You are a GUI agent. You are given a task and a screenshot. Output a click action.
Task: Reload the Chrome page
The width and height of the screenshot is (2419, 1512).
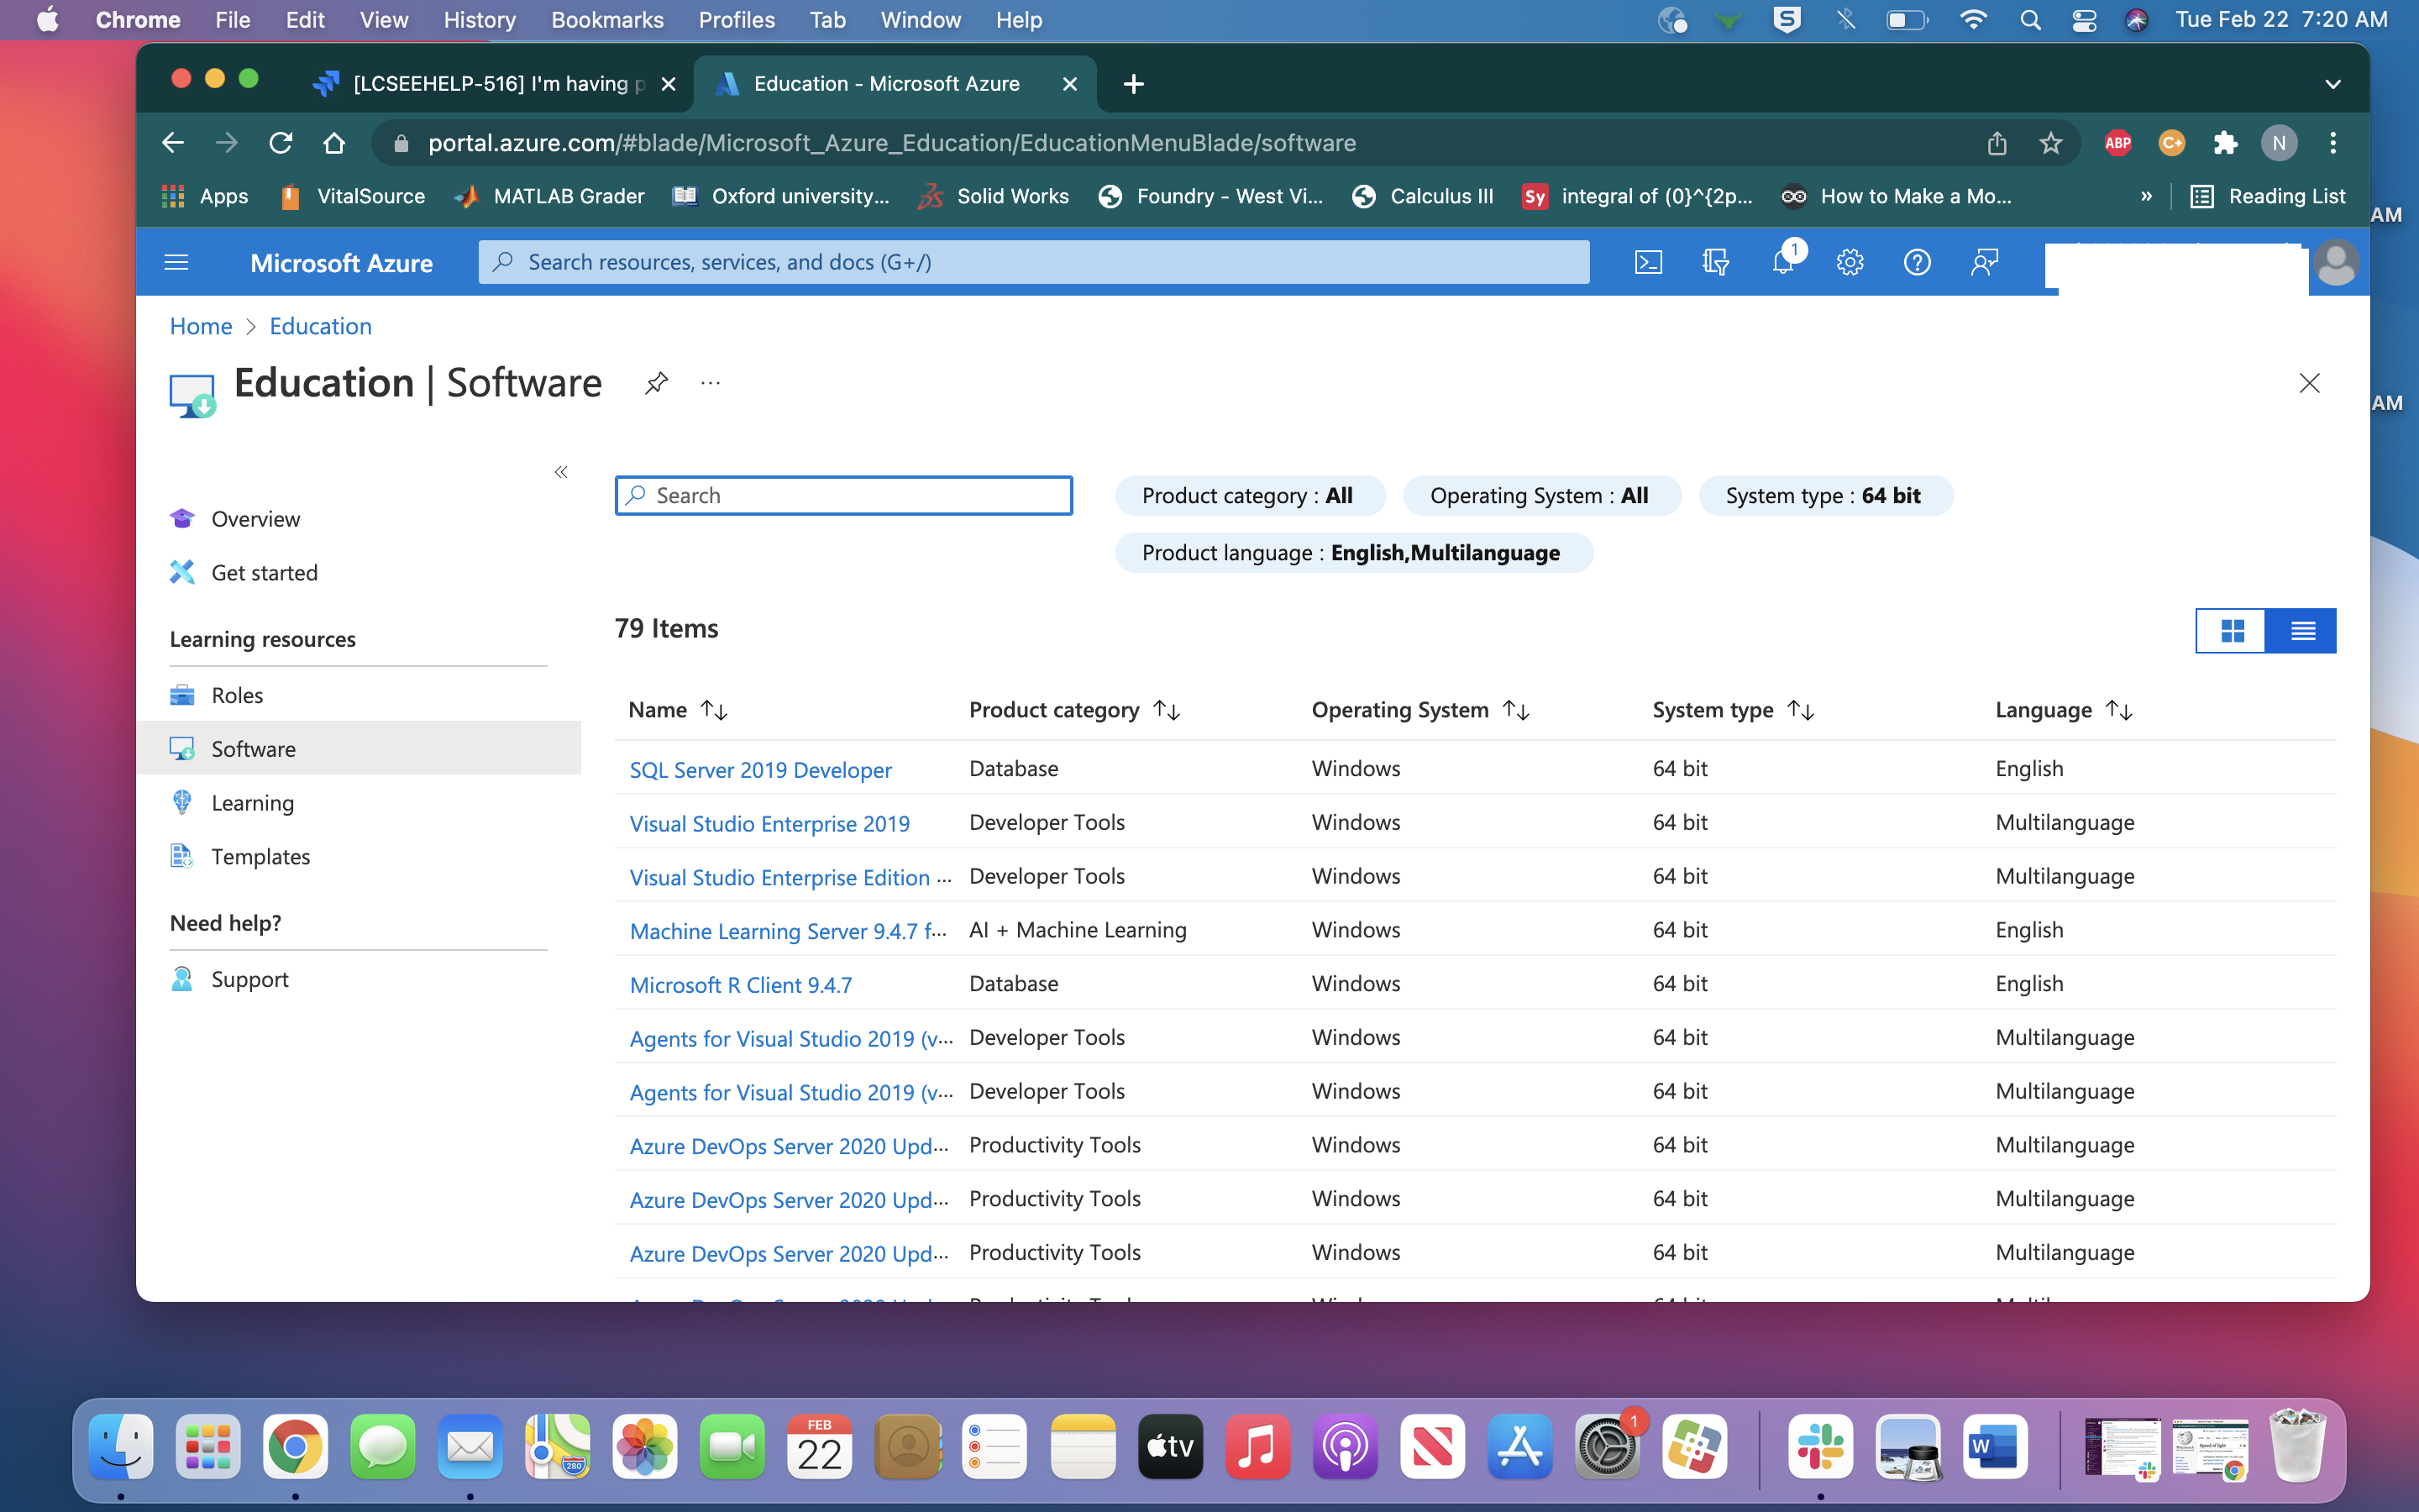281,143
